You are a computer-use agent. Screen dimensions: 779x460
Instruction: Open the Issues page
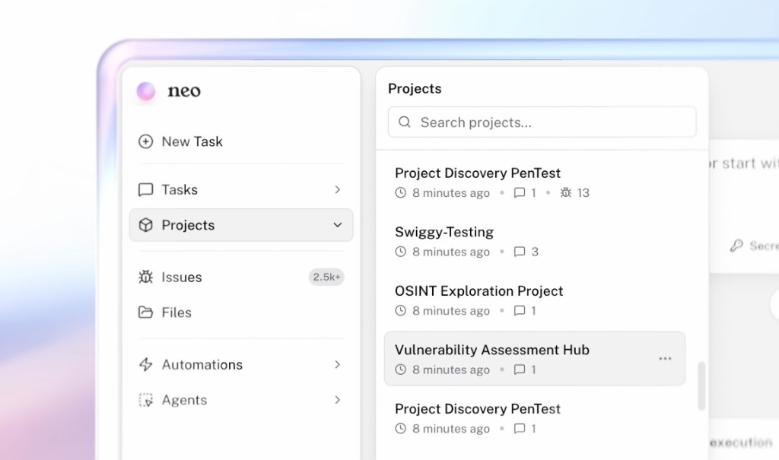click(x=241, y=278)
